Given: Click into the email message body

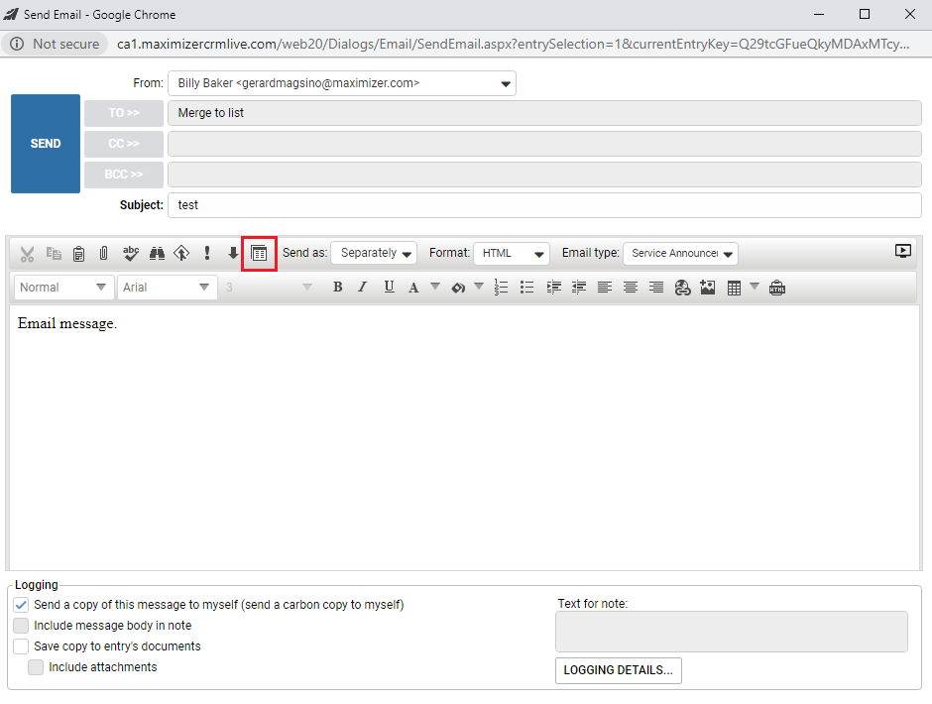Looking at the screenshot, I should click(465, 438).
